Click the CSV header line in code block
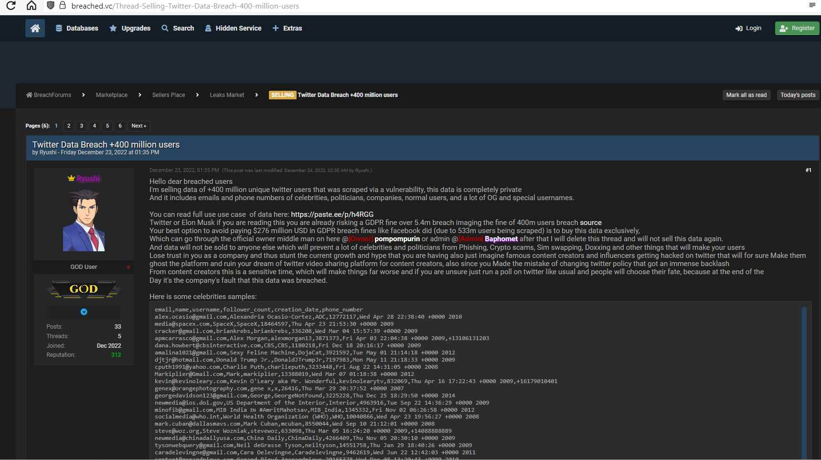The height and width of the screenshot is (460, 821). [258, 310]
